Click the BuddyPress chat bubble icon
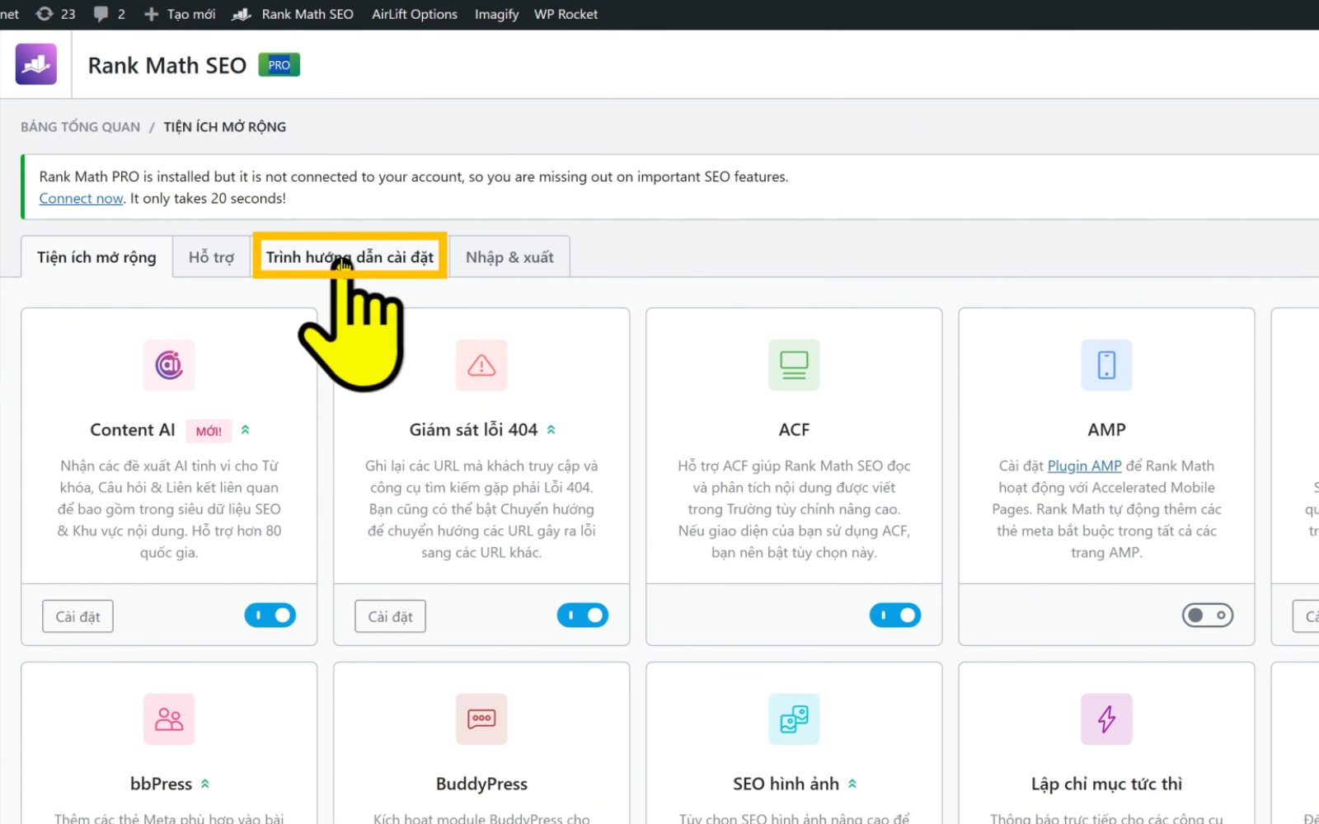 click(481, 719)
